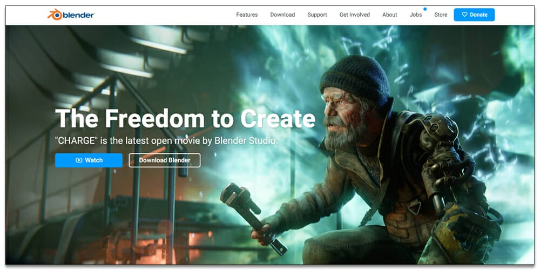The width and height of the screenshot is (540, 270).
Task: Click the "The Freedom to Create" headline
Action: (x=185, y=118)
